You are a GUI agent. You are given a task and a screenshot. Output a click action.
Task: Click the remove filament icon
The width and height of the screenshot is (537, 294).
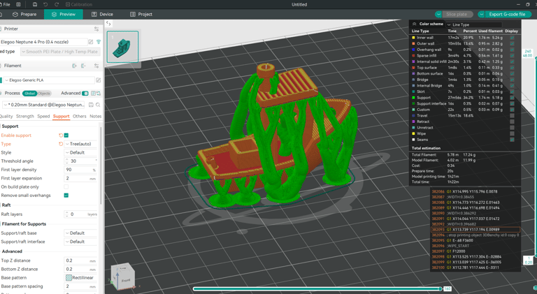83,66
